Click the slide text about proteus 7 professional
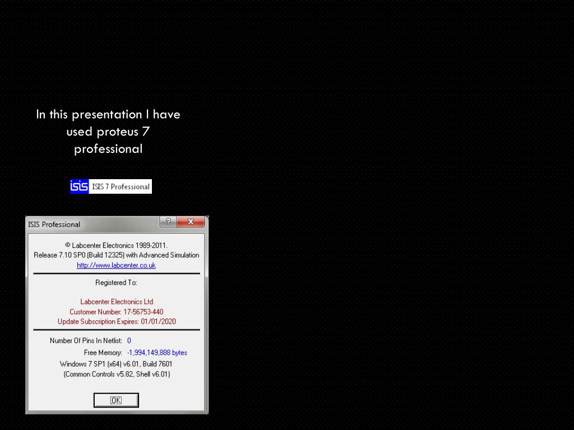The width and height of the screenshot is (574, 430). pos(108,132)
